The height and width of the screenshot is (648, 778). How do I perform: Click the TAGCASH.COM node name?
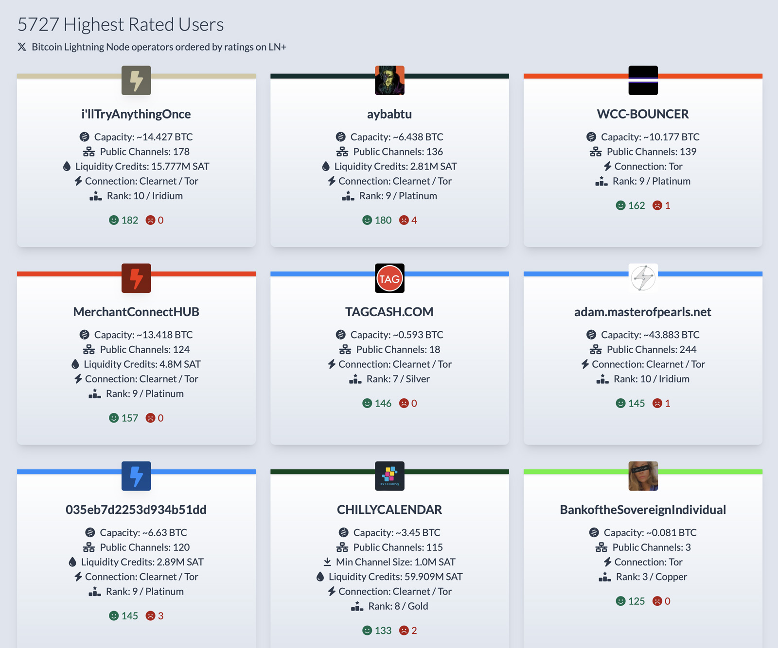(x=389, y=312)
